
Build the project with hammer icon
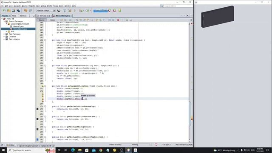click(x=65, y=11)
